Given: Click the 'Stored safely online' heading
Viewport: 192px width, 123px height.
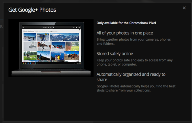Looking at the screenshot, I should point(115,54).
